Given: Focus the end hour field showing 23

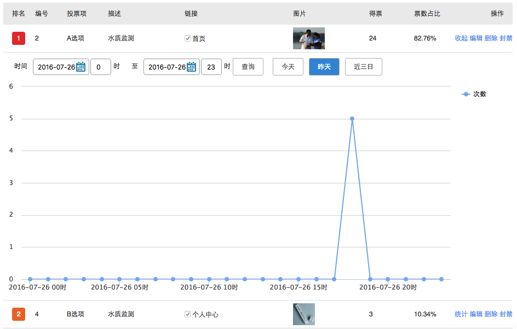Looking at the screenshot, I should (x=211, y=67).
